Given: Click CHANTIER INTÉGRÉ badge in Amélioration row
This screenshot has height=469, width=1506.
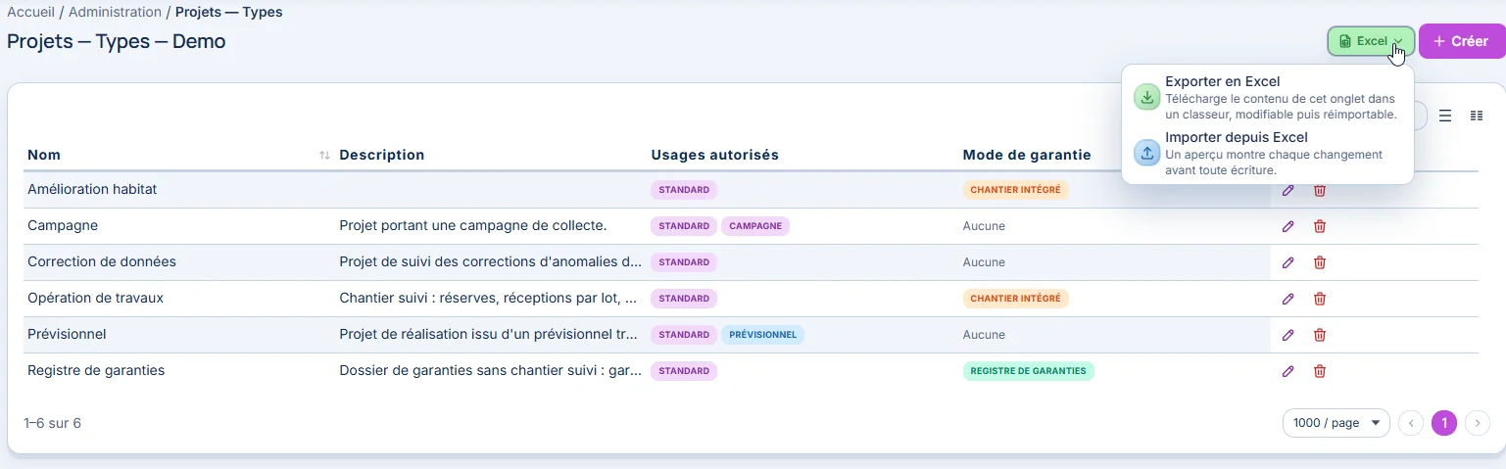Looking at the screenshot, I should (x=1015, y=190).
